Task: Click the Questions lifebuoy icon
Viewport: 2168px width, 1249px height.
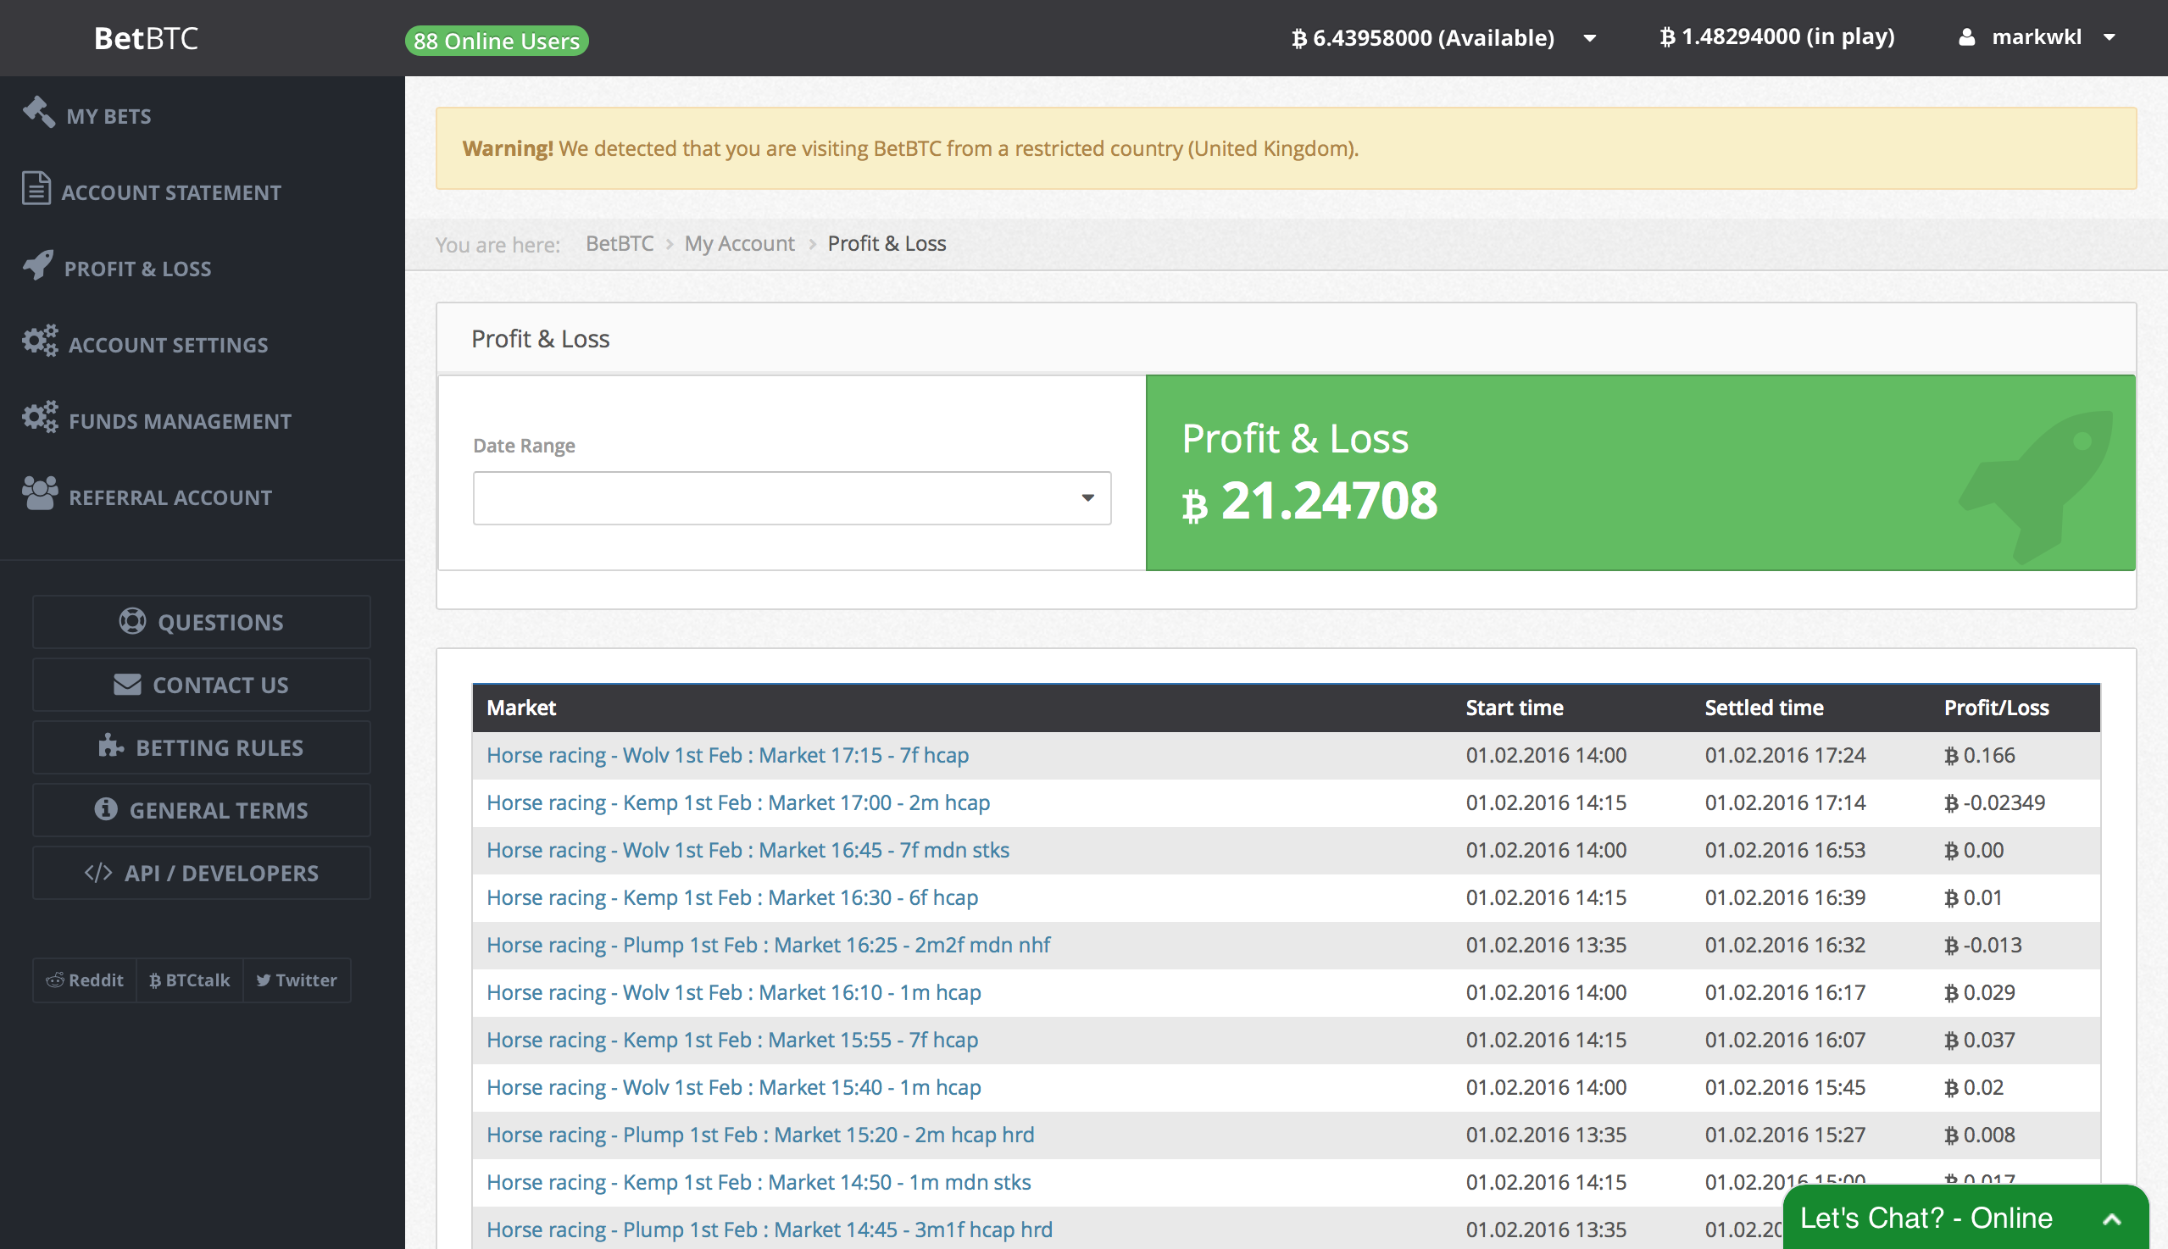Action: 132,621
